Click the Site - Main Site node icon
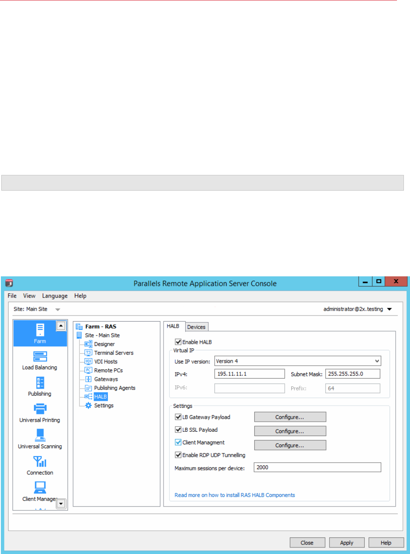 tap(79, 335)
